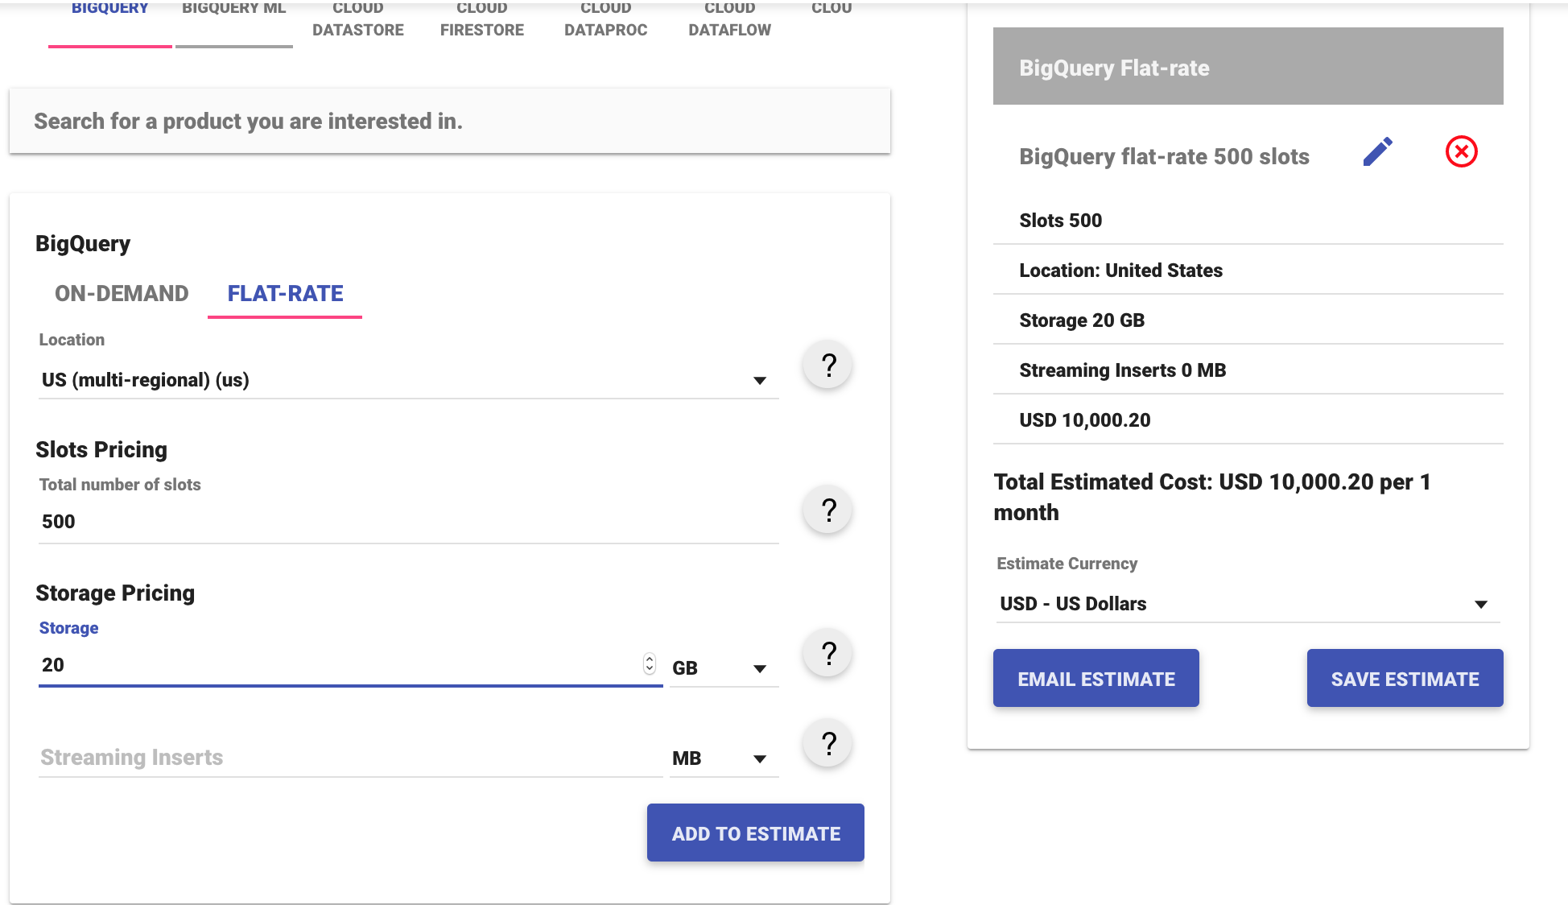The height and width of the screenshot is (905, 1568).
Task: Click 'Location: United States' in the estimate
Action: [1248, 271]
